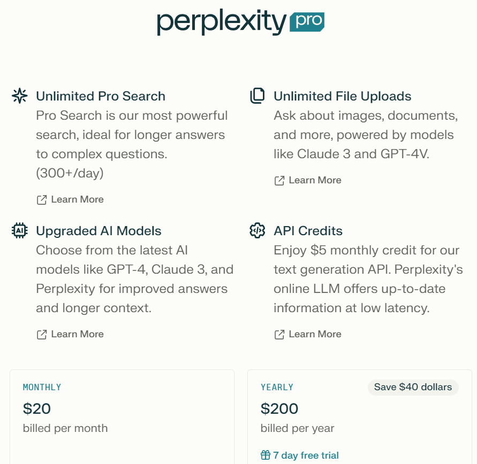Click the external link icon under API Credits
The height and width of the screenshot is (464, 477).
[279, 334]
